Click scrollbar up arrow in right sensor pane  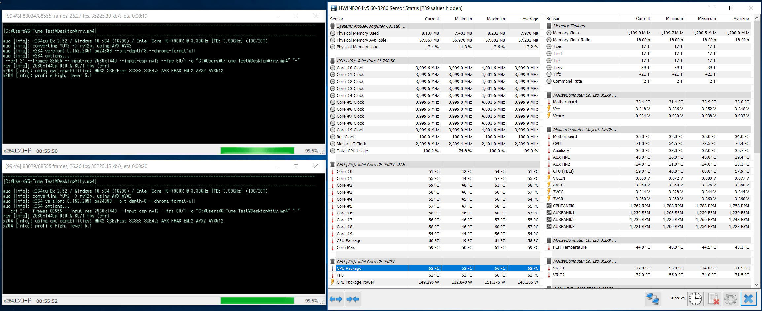(x=757, y=18)
